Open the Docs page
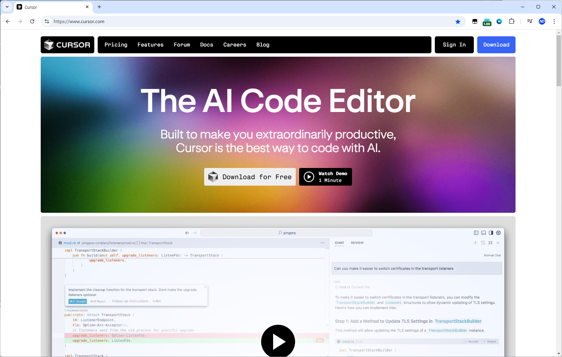 207,45
